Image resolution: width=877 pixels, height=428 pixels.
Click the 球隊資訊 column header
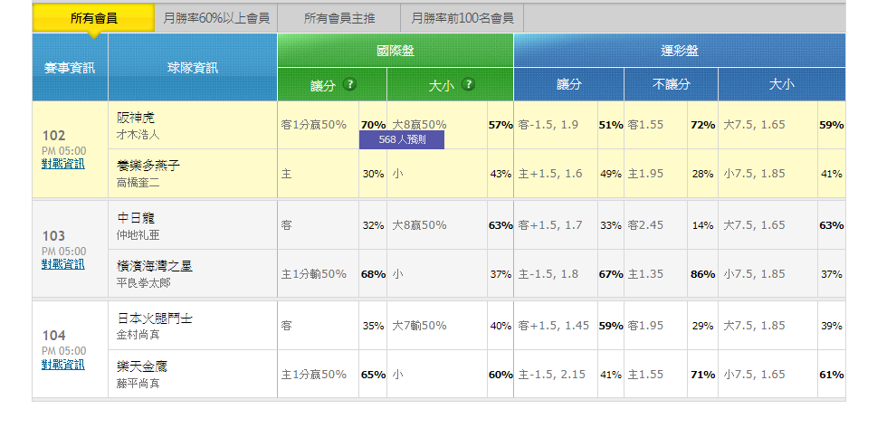tap(193, 68)
